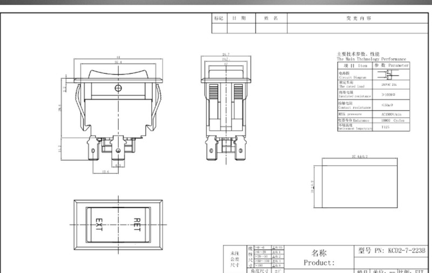The height and width of the screenshot is (273, 432).
Task: Click the 主要技术参数、性能 heading
Action: [x=358, y=54]
